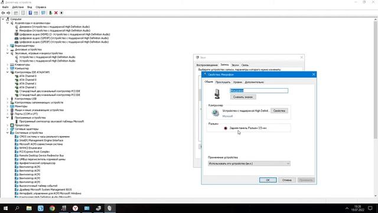Click the Сменить значок button
378x213 pixels.
(243, 97)
